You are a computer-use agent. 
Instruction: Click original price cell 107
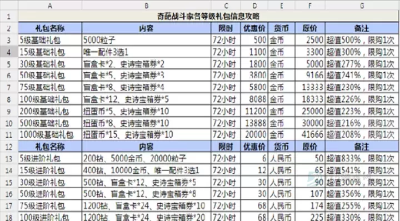tap(310, 194)
